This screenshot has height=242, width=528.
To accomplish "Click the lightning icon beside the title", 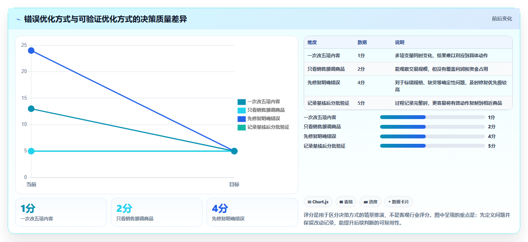I will tap(19, 19).
